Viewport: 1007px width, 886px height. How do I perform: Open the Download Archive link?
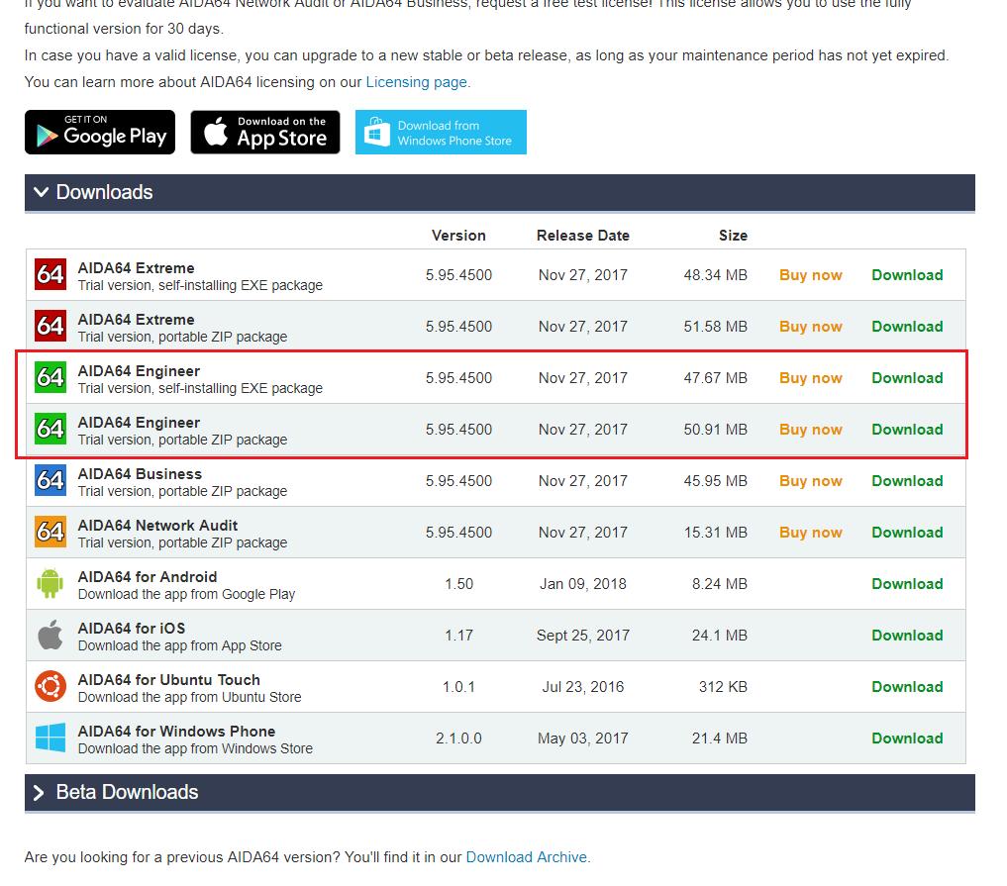[x=528, y=856]
